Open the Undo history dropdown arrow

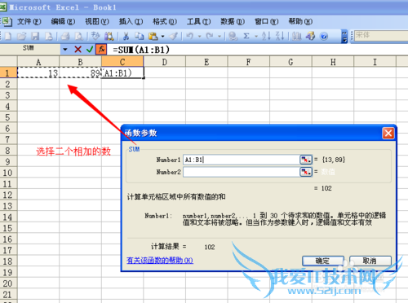[x=199, y=36]
